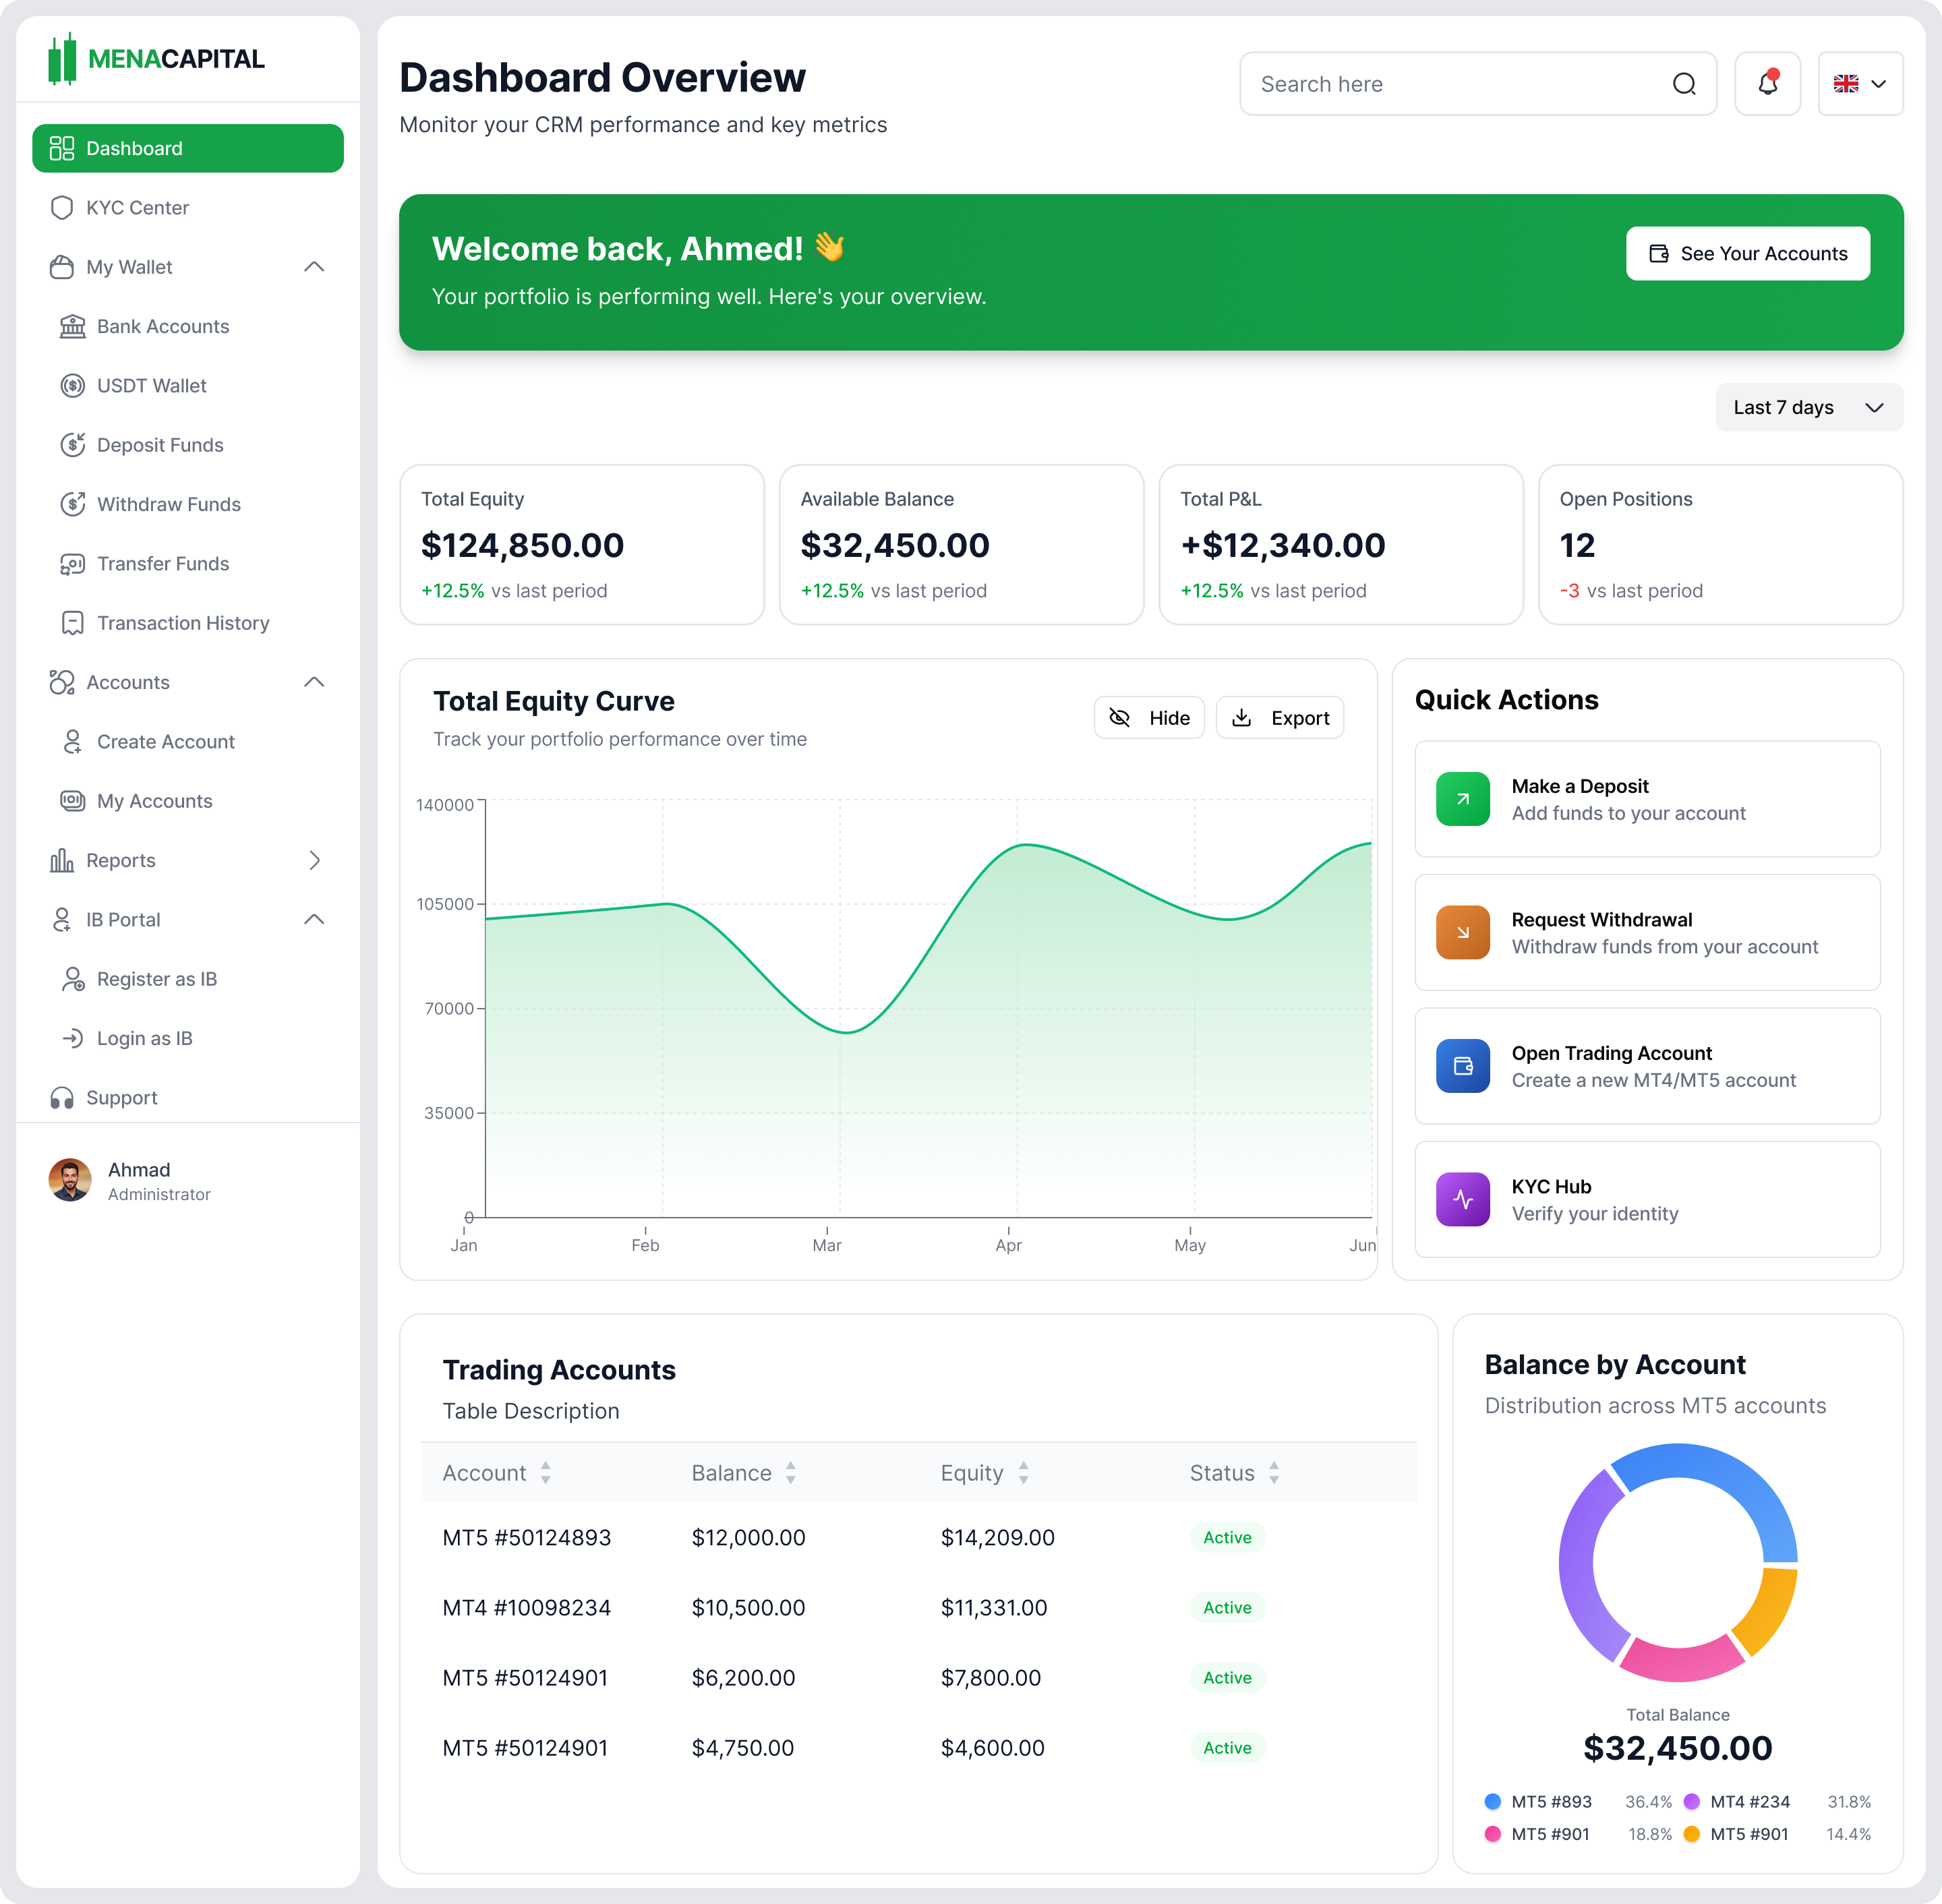Viewport: 1942px width, 1904px height.
Task: Click the $11,331.00 equity cell
Action: [994, 1607]
